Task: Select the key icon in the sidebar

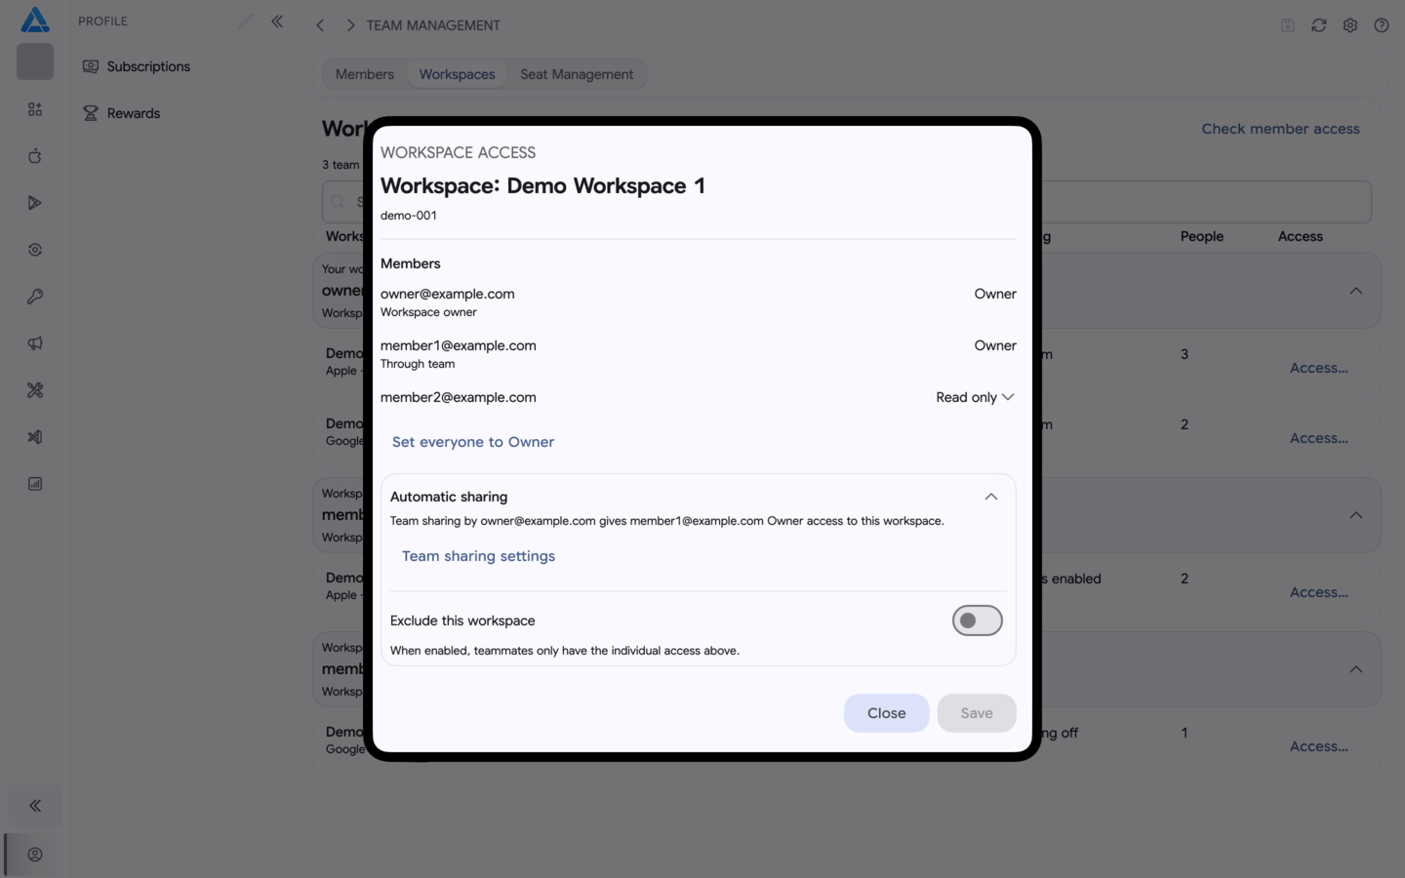Action: pos(35,297)
